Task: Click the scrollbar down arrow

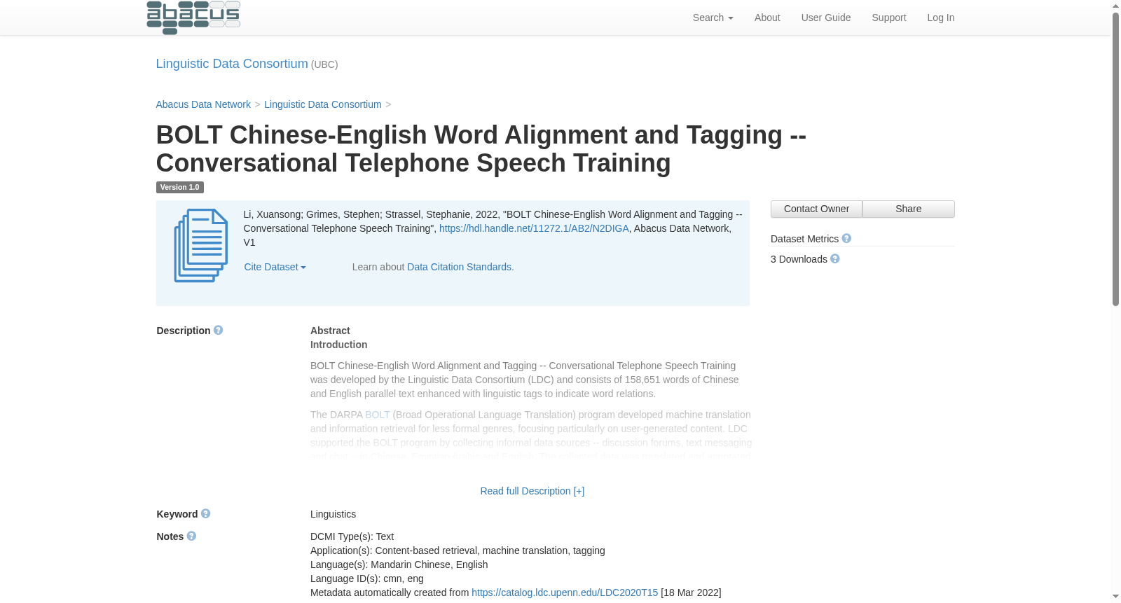Action: coord(1115,597)
